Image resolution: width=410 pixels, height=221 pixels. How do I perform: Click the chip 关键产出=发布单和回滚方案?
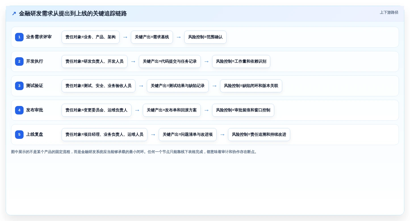coord(172,110)
